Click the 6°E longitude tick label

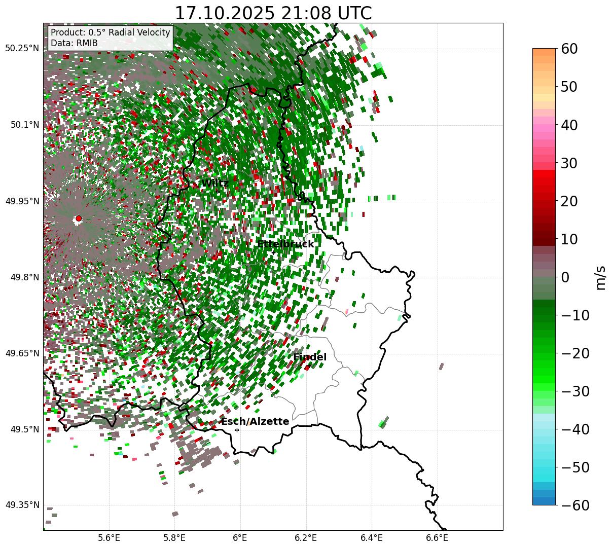pos(240,537)
